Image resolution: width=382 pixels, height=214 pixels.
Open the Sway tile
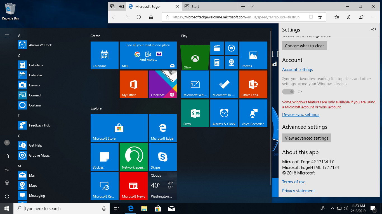195,113
